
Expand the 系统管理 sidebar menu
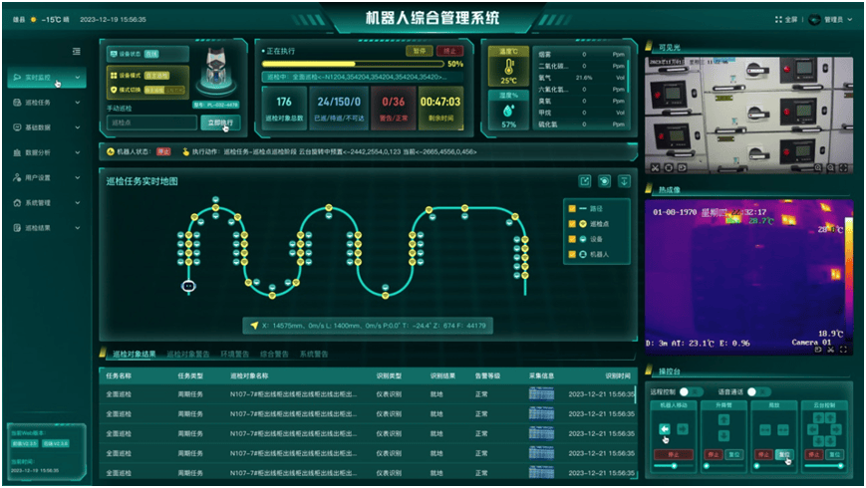click(47, 202)
